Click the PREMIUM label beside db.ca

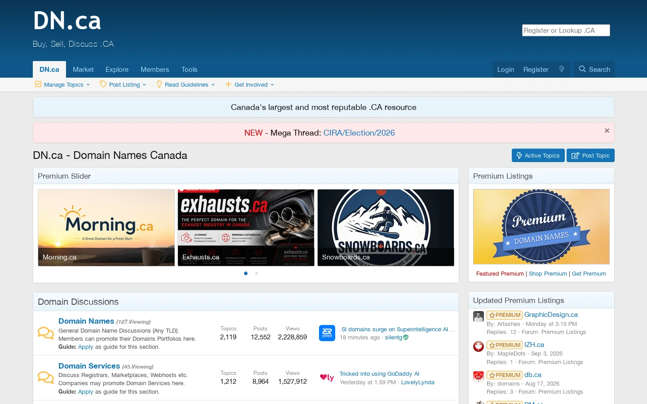tap(505, 375)
